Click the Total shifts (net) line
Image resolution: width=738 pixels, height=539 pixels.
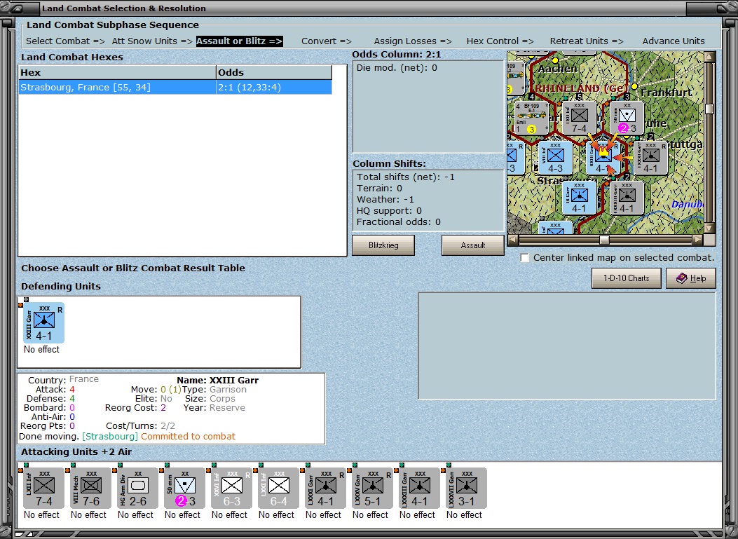[406, 177]
